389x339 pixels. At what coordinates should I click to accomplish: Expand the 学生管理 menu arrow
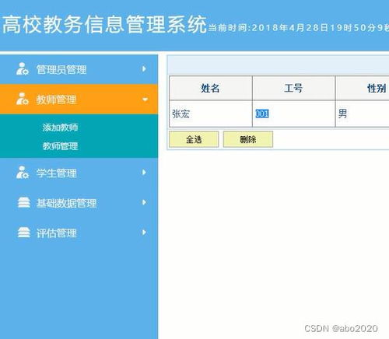(x=144, y=173)
